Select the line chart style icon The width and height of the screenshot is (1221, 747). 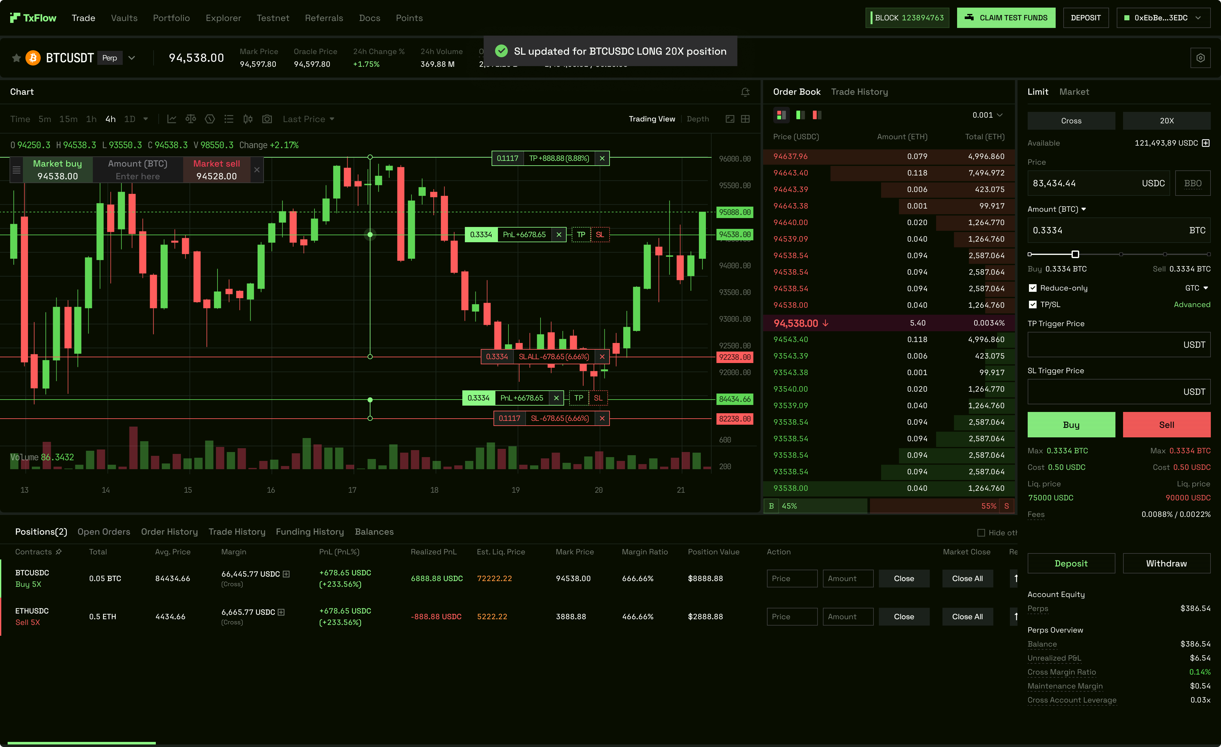click(171, 119)
